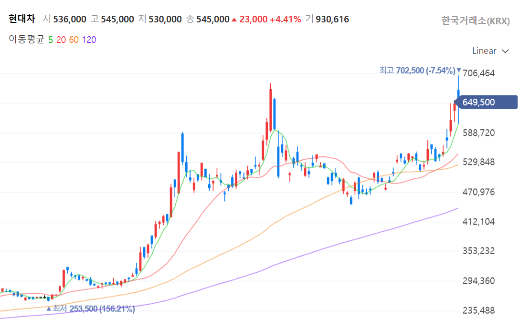Click the close price 545,000 value after 종
Image resolution: width=520 pixels, height=329 pixels.
tap(213, 19)
